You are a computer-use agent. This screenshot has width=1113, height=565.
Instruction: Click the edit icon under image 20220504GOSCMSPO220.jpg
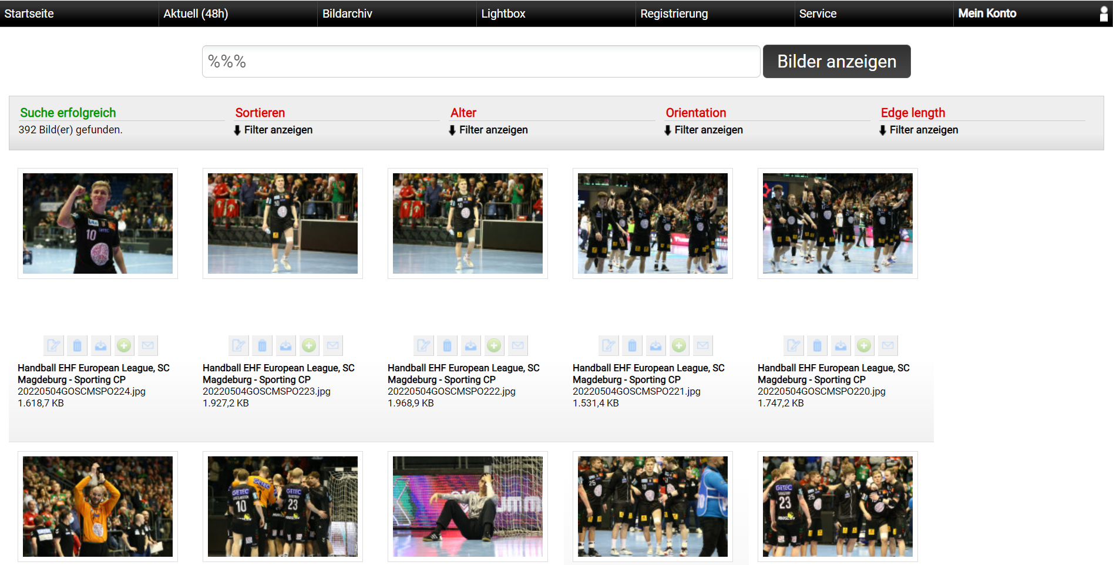793,345
